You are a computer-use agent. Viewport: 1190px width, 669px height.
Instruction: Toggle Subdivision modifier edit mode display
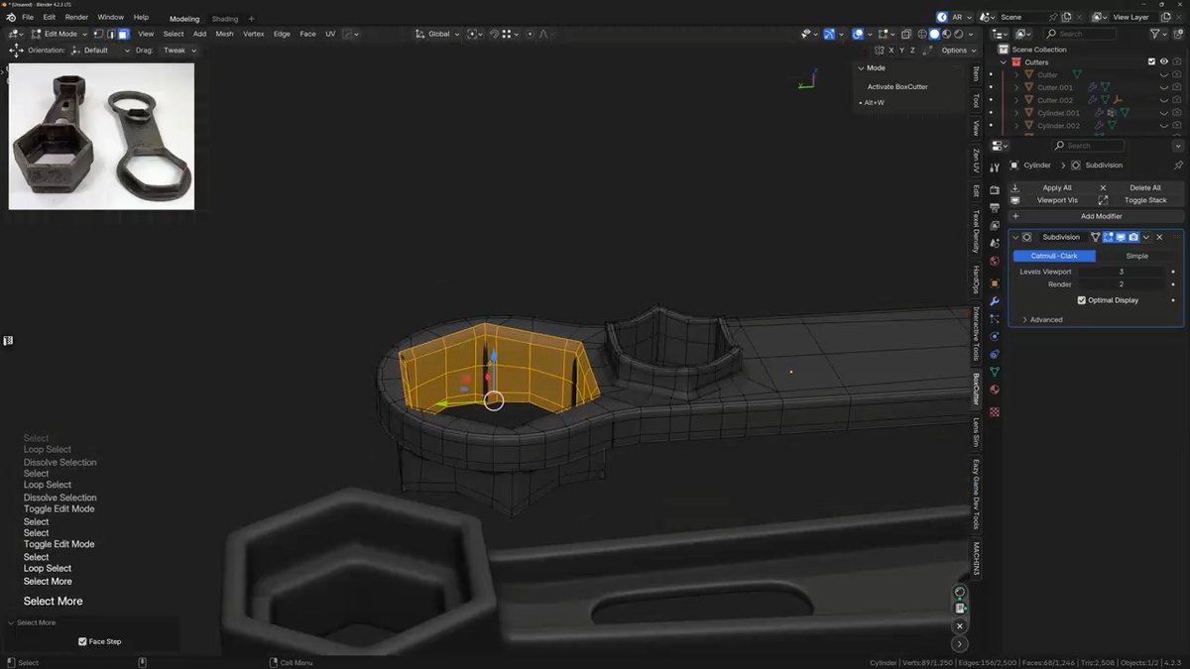1109,237
